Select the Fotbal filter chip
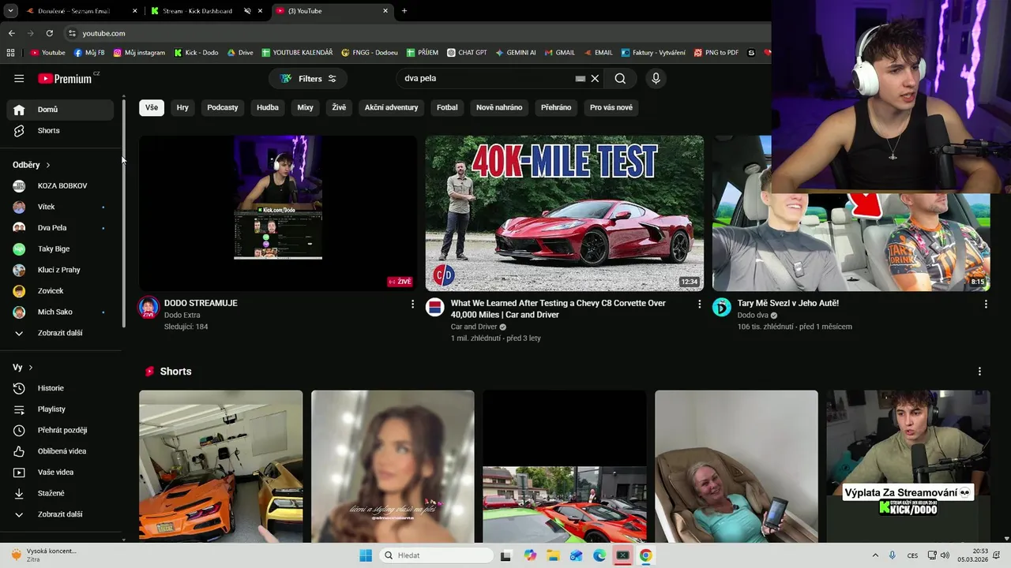The width and height of the screenshot is (1011, 568). click(447, 107)
